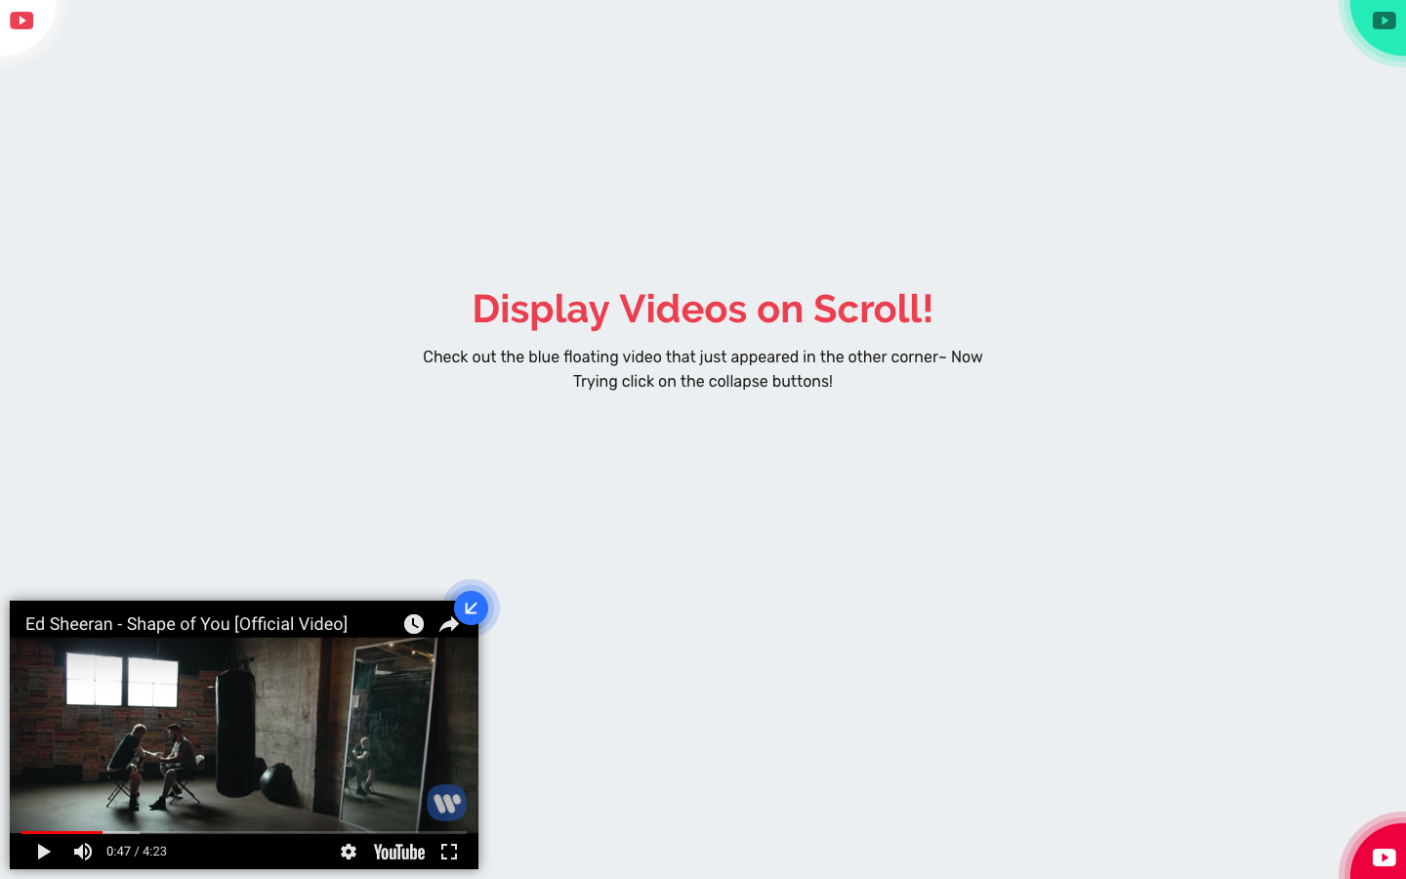Open the red corner YouTube video button
The height and width of the screenshot is (879, 1406).
(1384, 858)
